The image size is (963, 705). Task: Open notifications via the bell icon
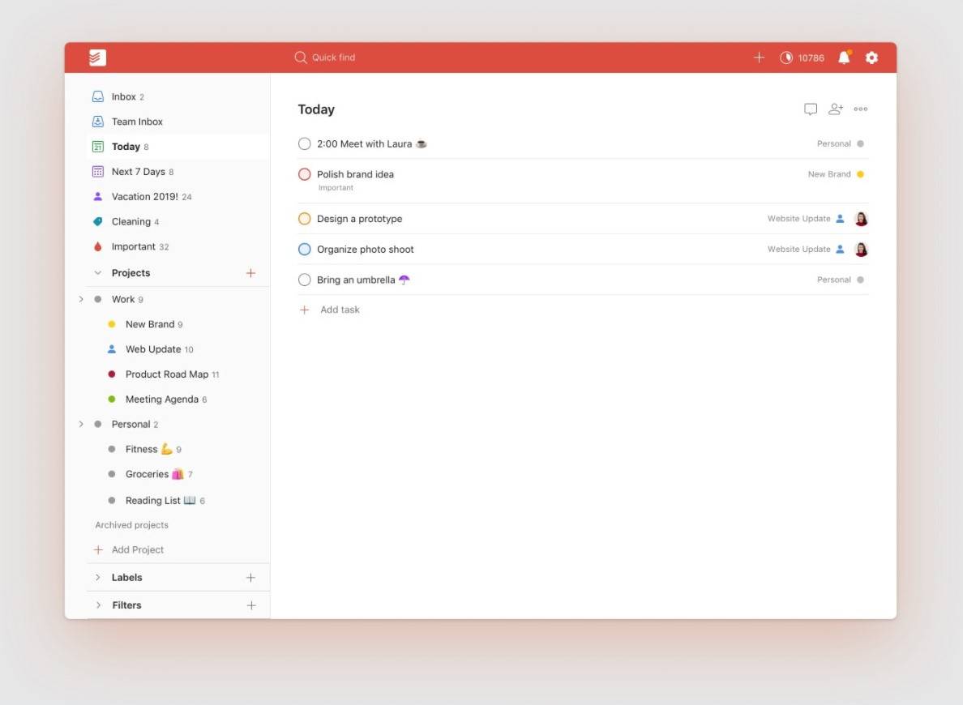[843, 57]
